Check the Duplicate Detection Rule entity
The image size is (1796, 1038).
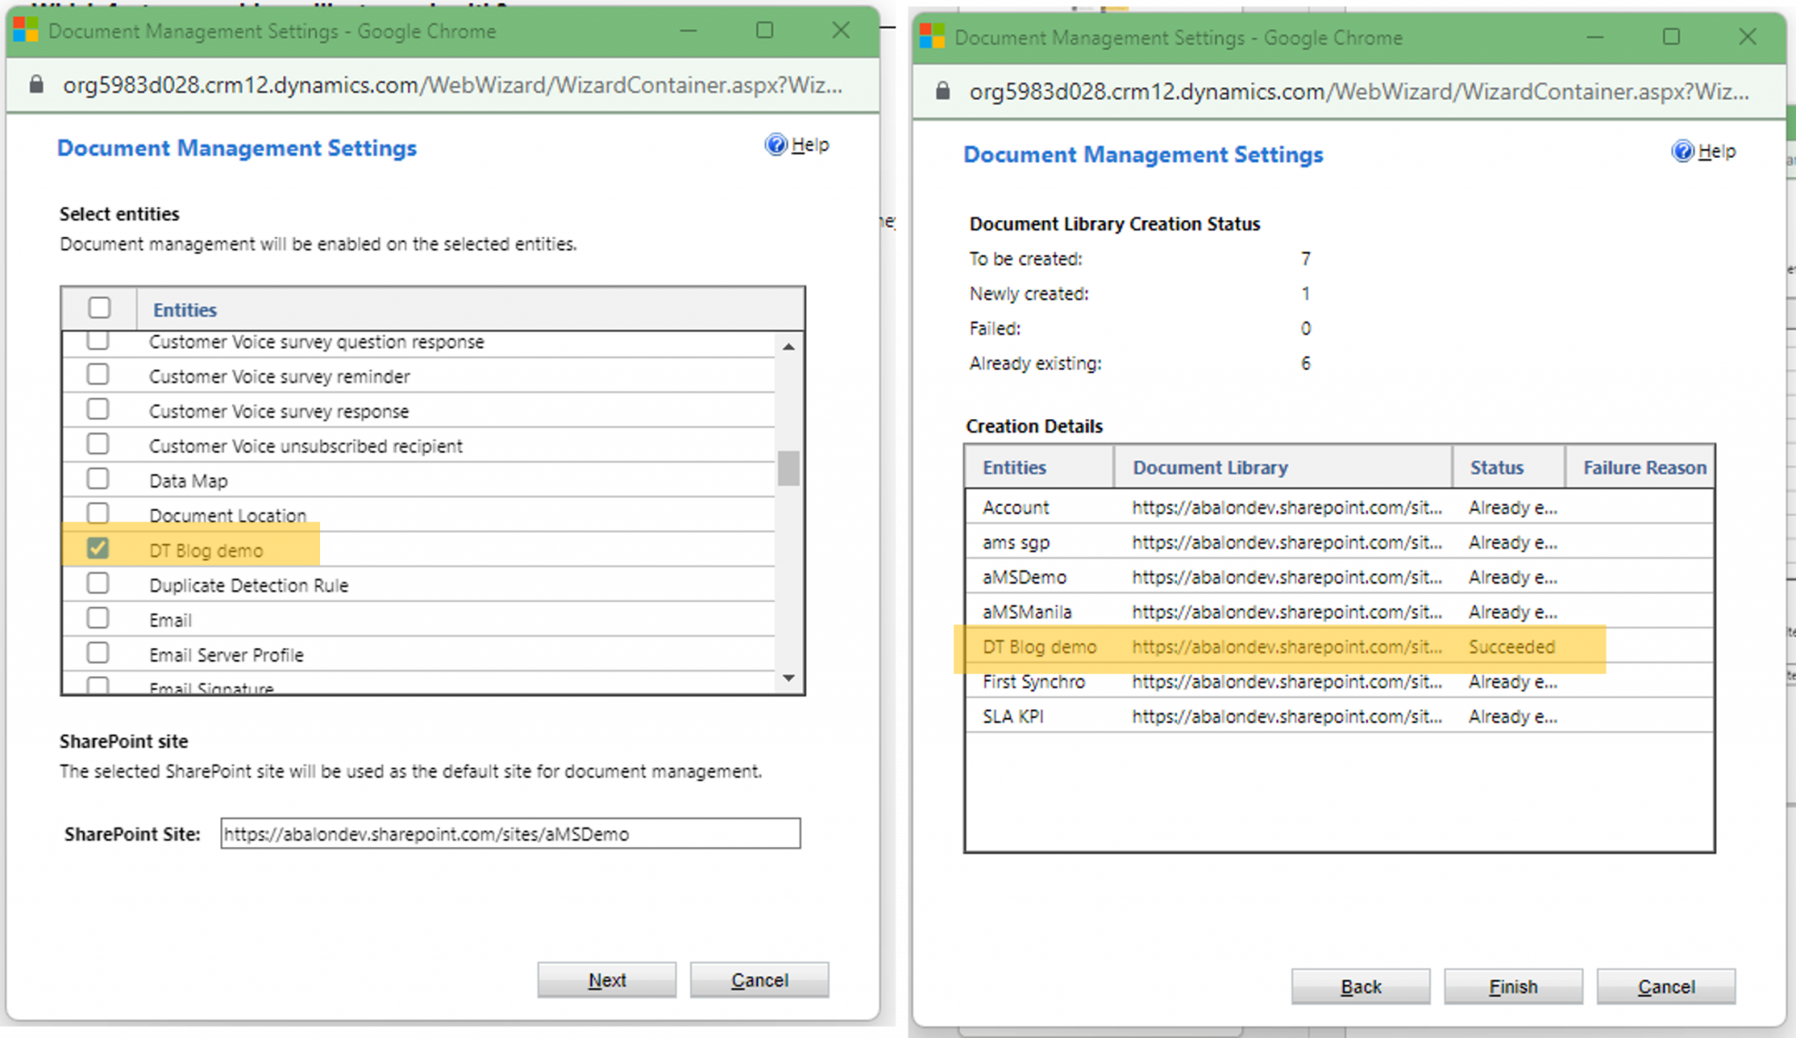pos(97,582)
